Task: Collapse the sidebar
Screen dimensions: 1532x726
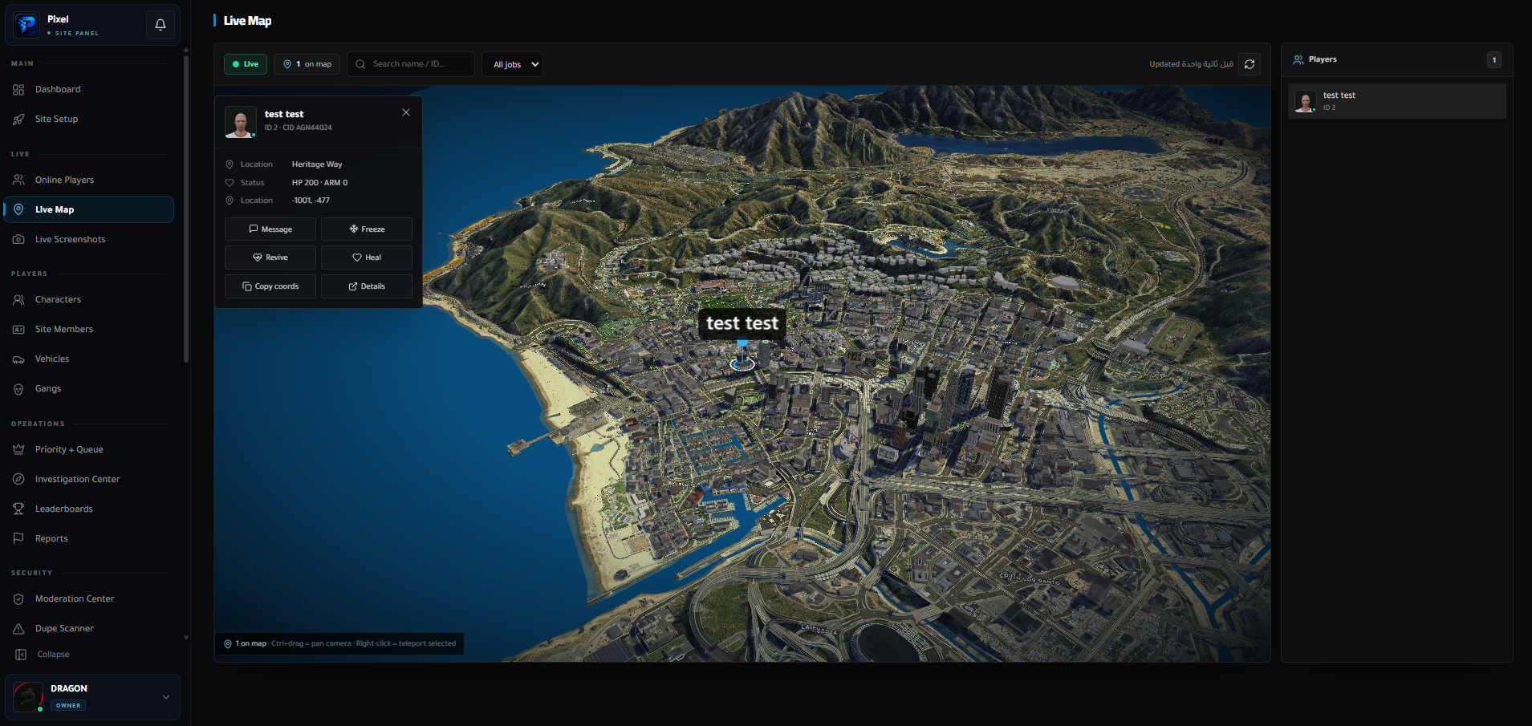Action: click(x=43, y=655)
